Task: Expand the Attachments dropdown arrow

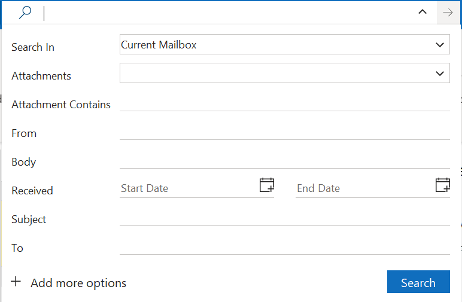Action: [440, 74]
